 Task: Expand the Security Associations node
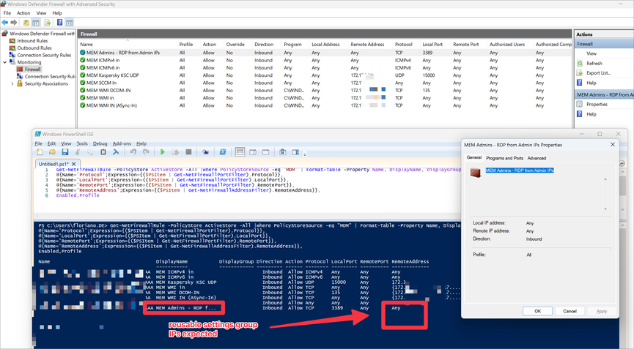tap(12, 84)
